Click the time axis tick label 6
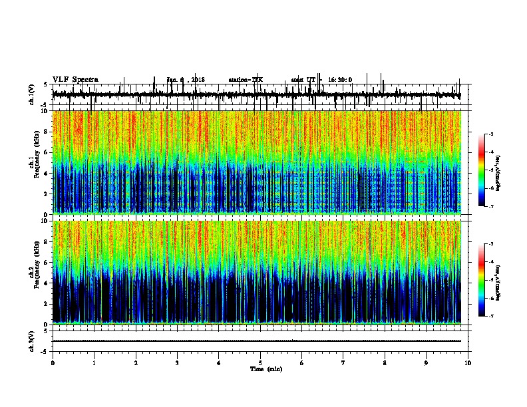The image size is (527, 407). click(302, 362)
